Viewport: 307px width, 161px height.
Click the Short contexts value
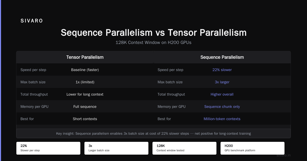85,119
